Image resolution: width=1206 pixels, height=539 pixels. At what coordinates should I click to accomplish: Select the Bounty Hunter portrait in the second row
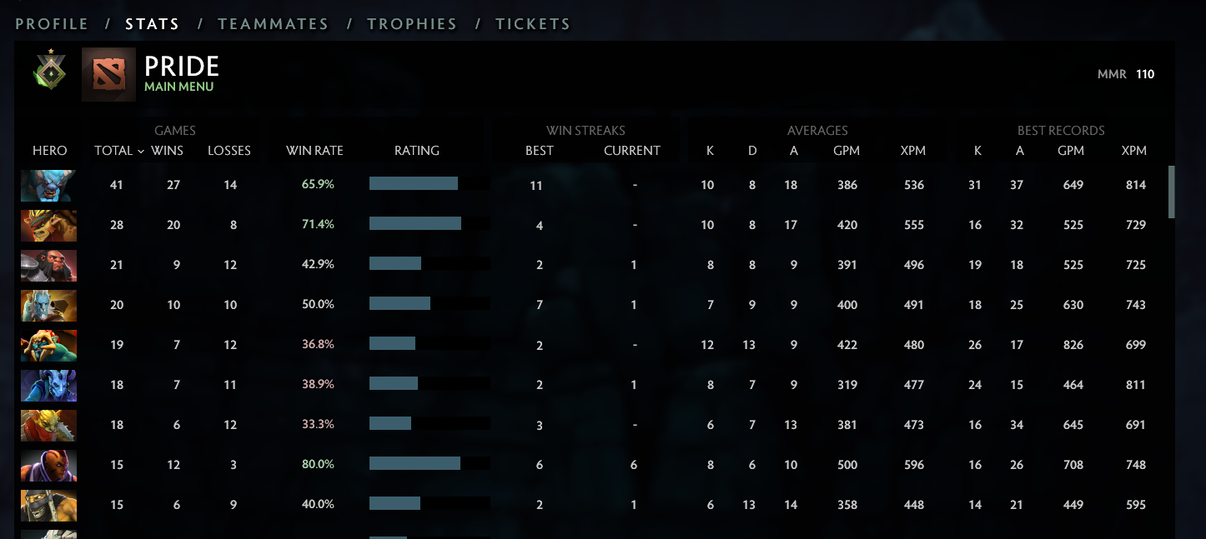coord(48,225)
